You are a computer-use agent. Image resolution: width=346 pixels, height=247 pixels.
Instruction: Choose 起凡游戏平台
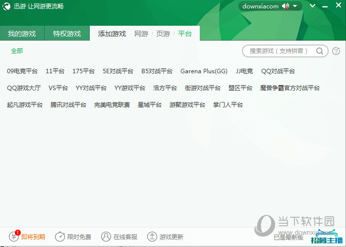coord(25,104)
